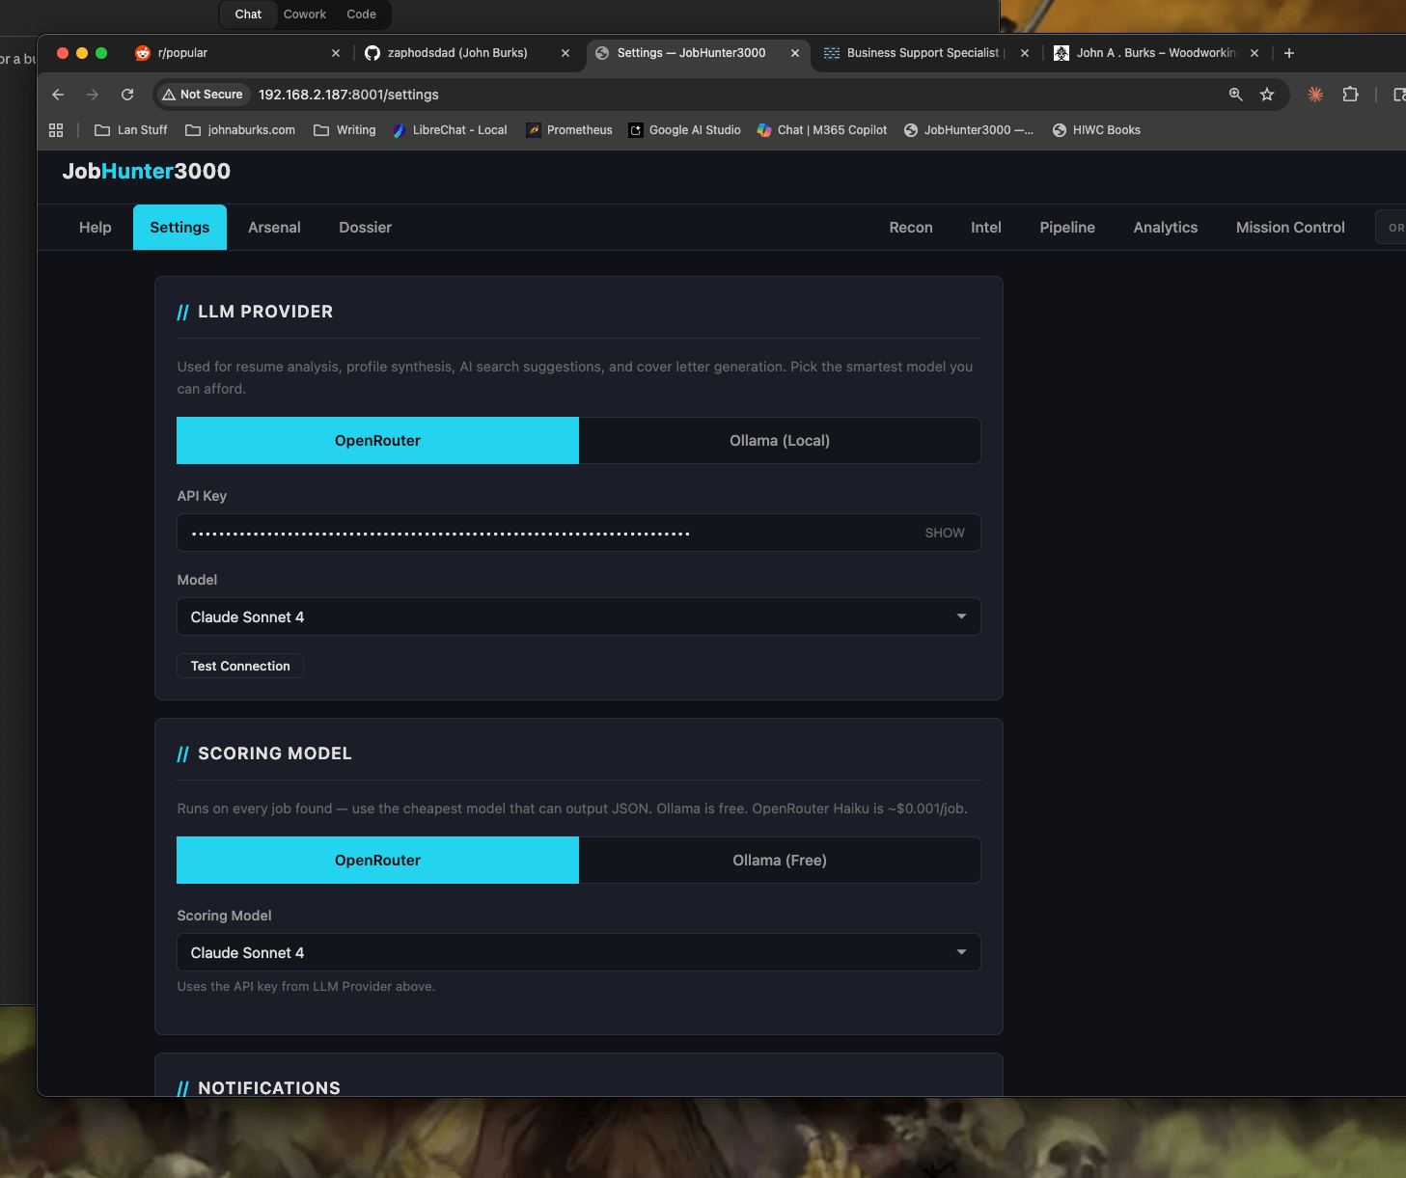Open the Lan Stuff bookmark folder

point(130,130)
